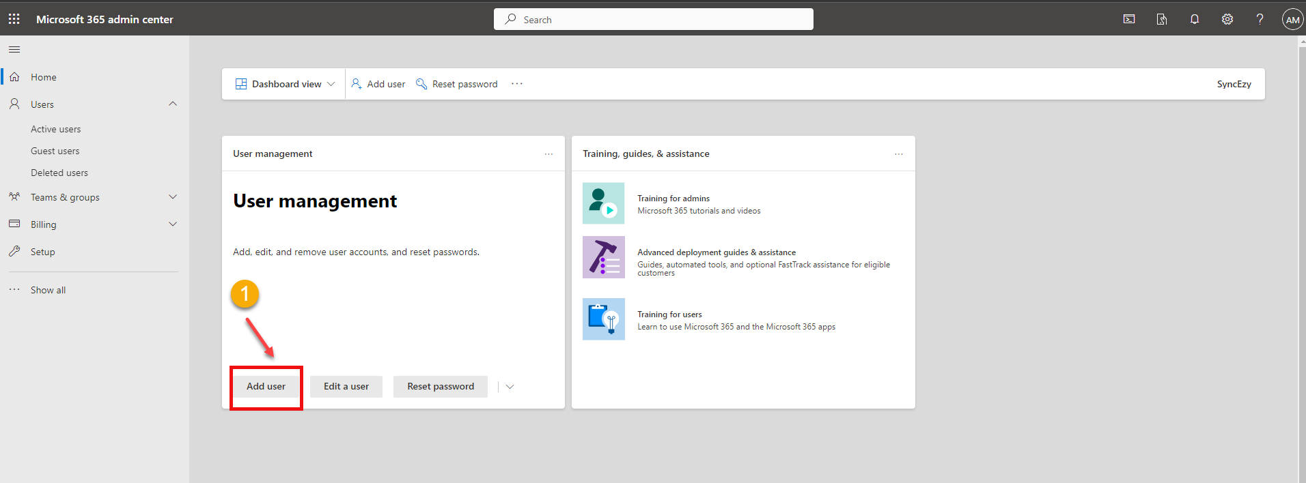The width and height of the screenshot is (1306, 483).
Task: Open Cloud Shell icon in the header
Action: [x=1129, y=19]
